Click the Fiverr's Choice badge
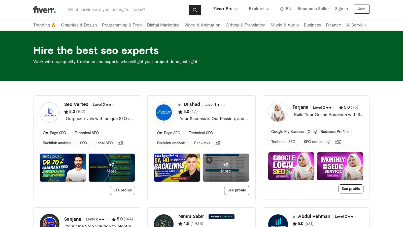The height and width of the screenshot is (227, 403). [x=221, y=216]
